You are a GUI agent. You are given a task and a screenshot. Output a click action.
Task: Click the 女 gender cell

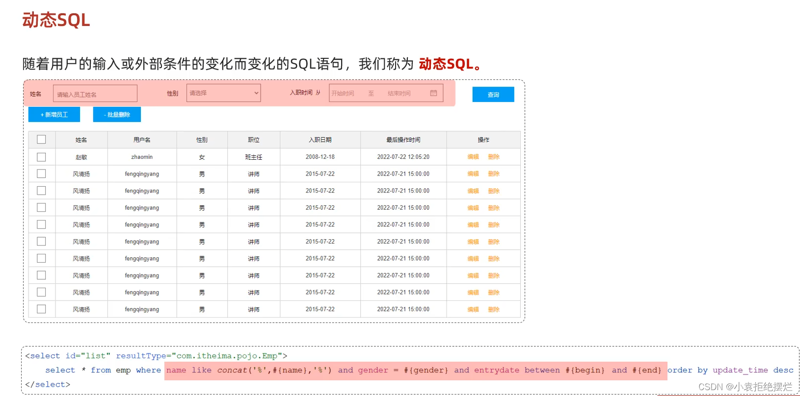click(x=202, y=157)
